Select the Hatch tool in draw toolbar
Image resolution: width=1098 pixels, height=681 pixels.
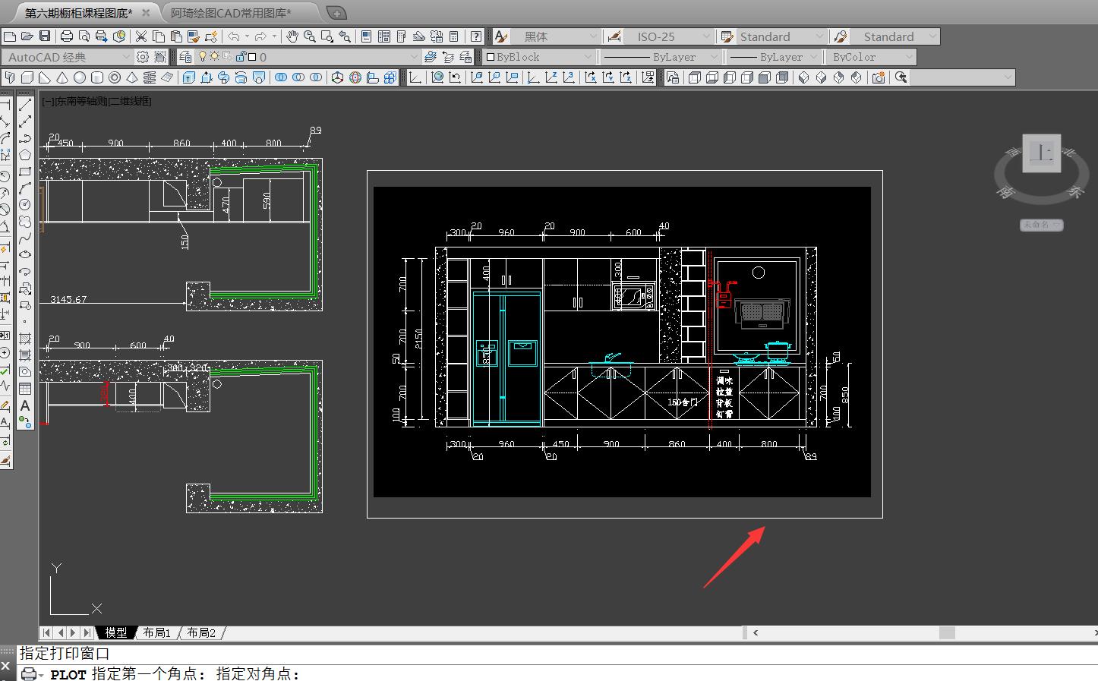tap(25, 338)
